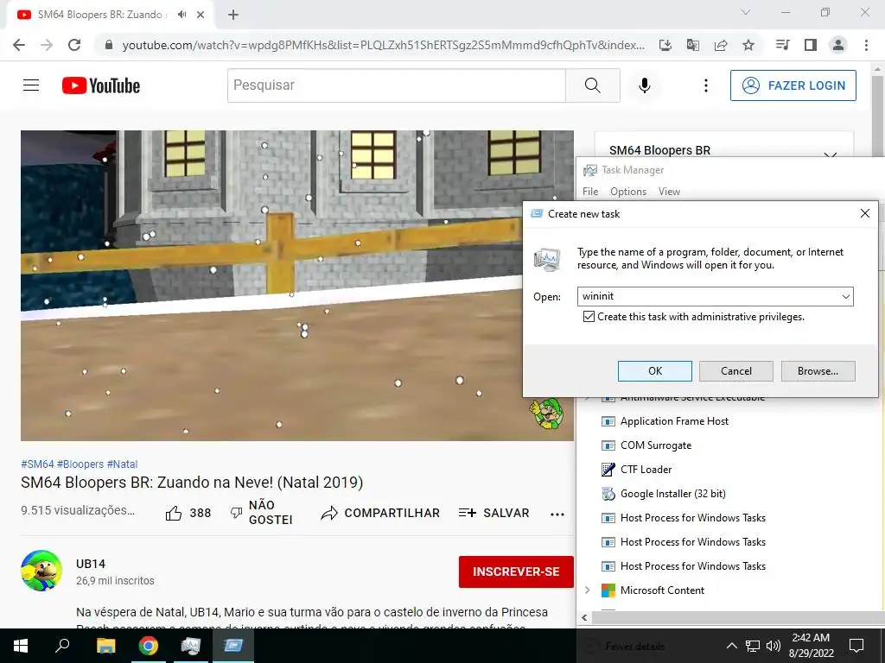Open Task Manager View menu
This screenshot has height=663, width=885.
click(669, 192)
